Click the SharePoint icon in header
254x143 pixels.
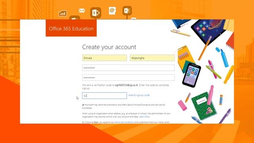[96, 13]
